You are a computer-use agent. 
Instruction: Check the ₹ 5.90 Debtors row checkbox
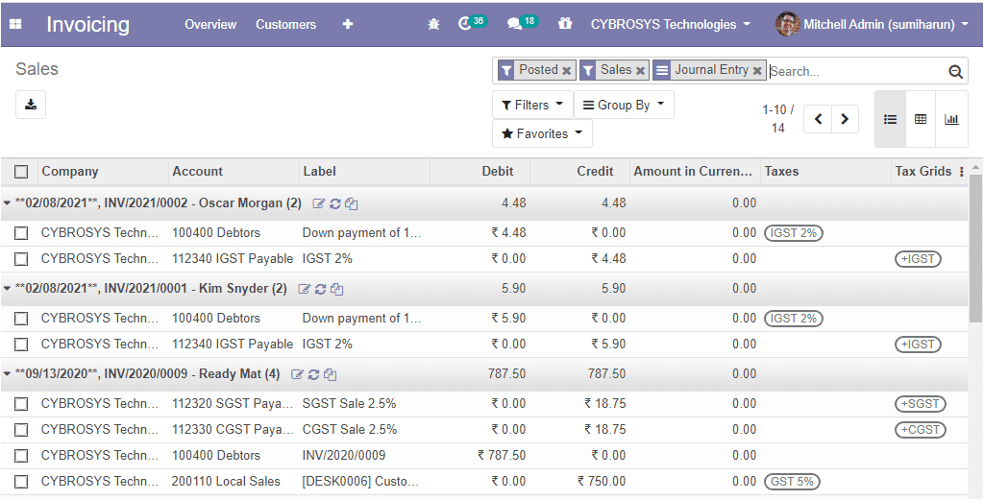(21, 319)
